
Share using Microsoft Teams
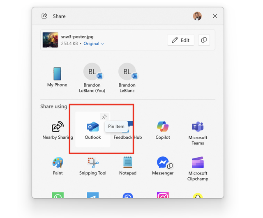198,133
